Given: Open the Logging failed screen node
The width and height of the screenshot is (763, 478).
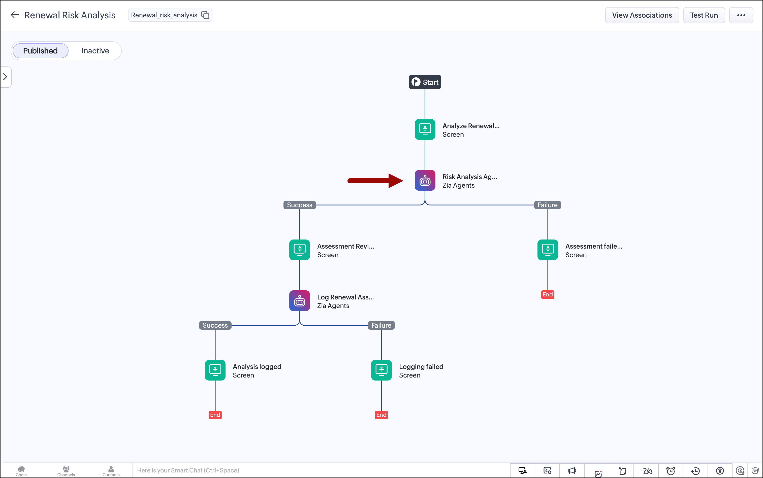Looking at the screenshot, I should coord(381,370).
